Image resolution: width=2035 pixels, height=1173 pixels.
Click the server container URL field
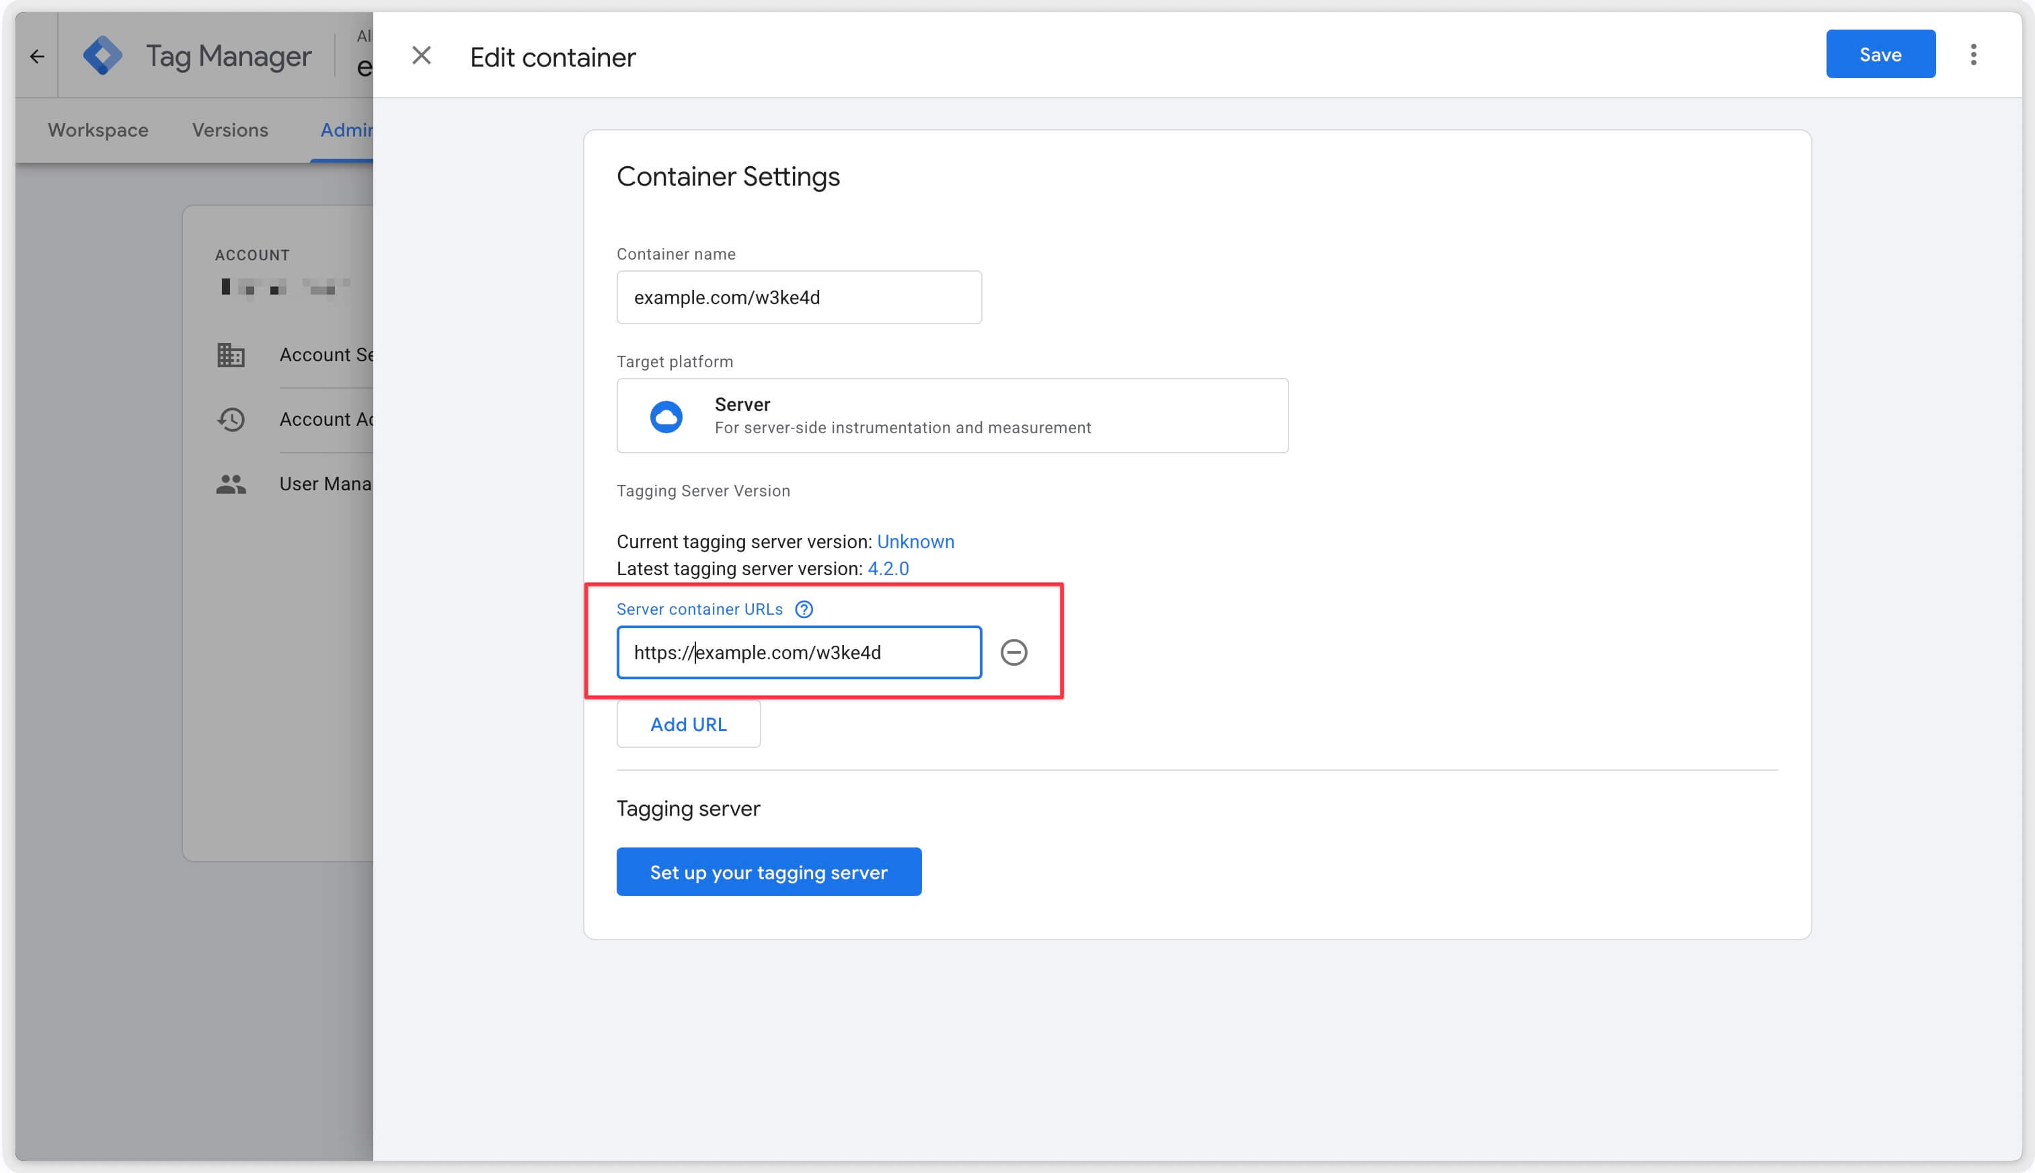799,652
